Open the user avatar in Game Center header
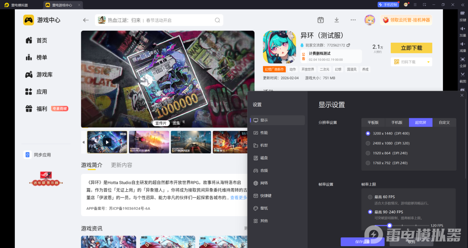The width and height of the screenshot is (468, 248). pos(370,20)
